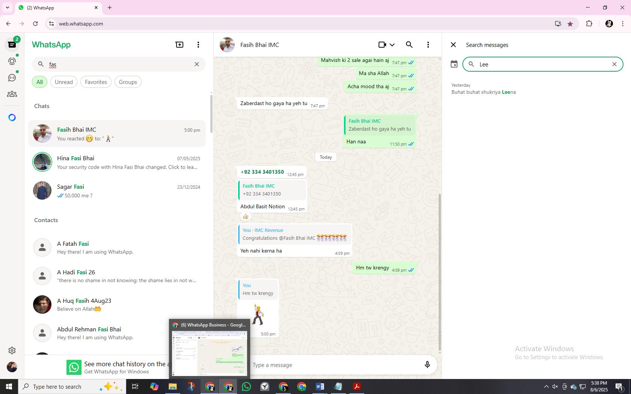Open your profile picture in sidebar
631x394 pixels.
point(12,367)
